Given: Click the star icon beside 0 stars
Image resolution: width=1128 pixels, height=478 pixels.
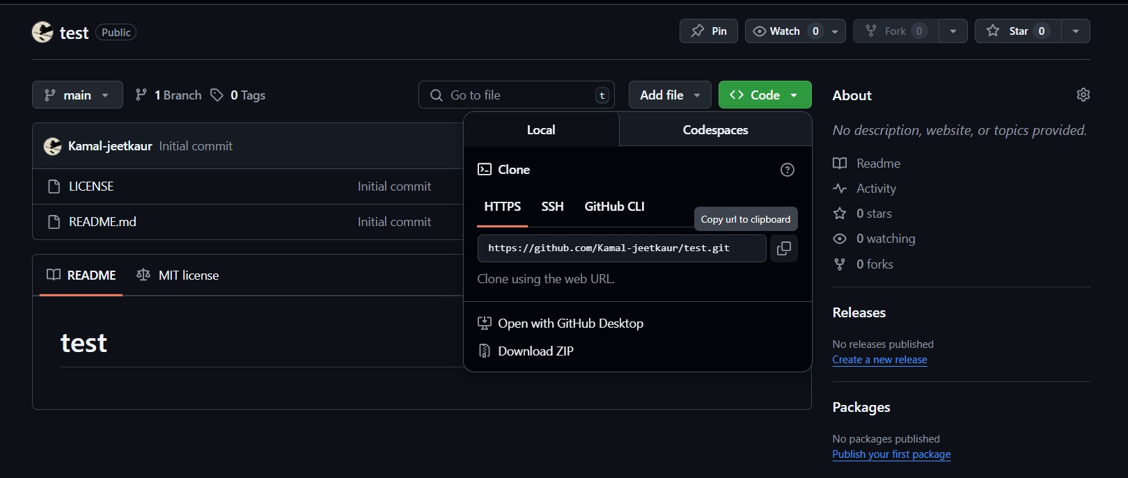Looking at the screenshot, I should (840, 214).
